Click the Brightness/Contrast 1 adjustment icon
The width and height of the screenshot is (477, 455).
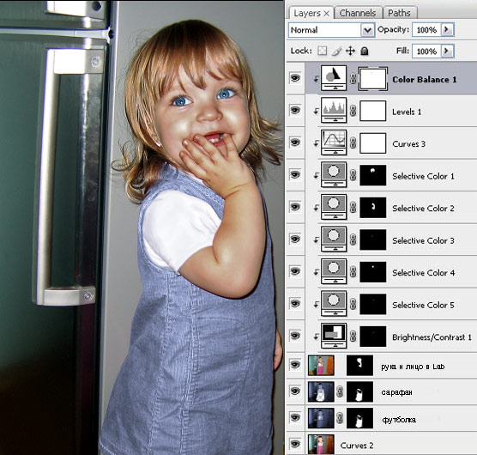[x=334, y=336]
